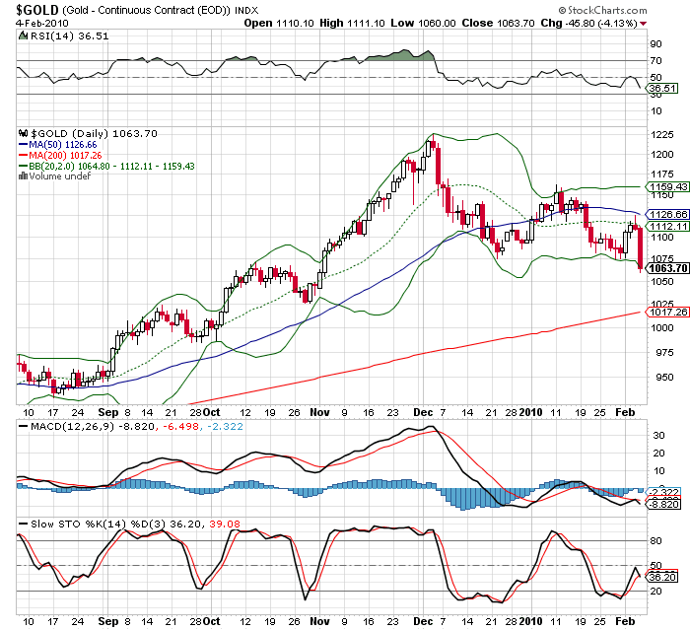The image size is (690, 630).
Task: Click the RSI 90 axis label
Action: [x=655, y=44]
